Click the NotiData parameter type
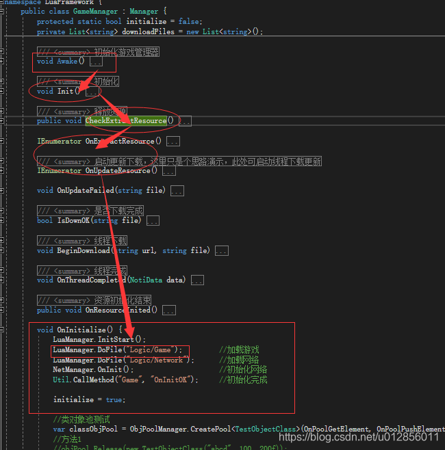This screenshot has width=445, height=450. tap(146, 280)
